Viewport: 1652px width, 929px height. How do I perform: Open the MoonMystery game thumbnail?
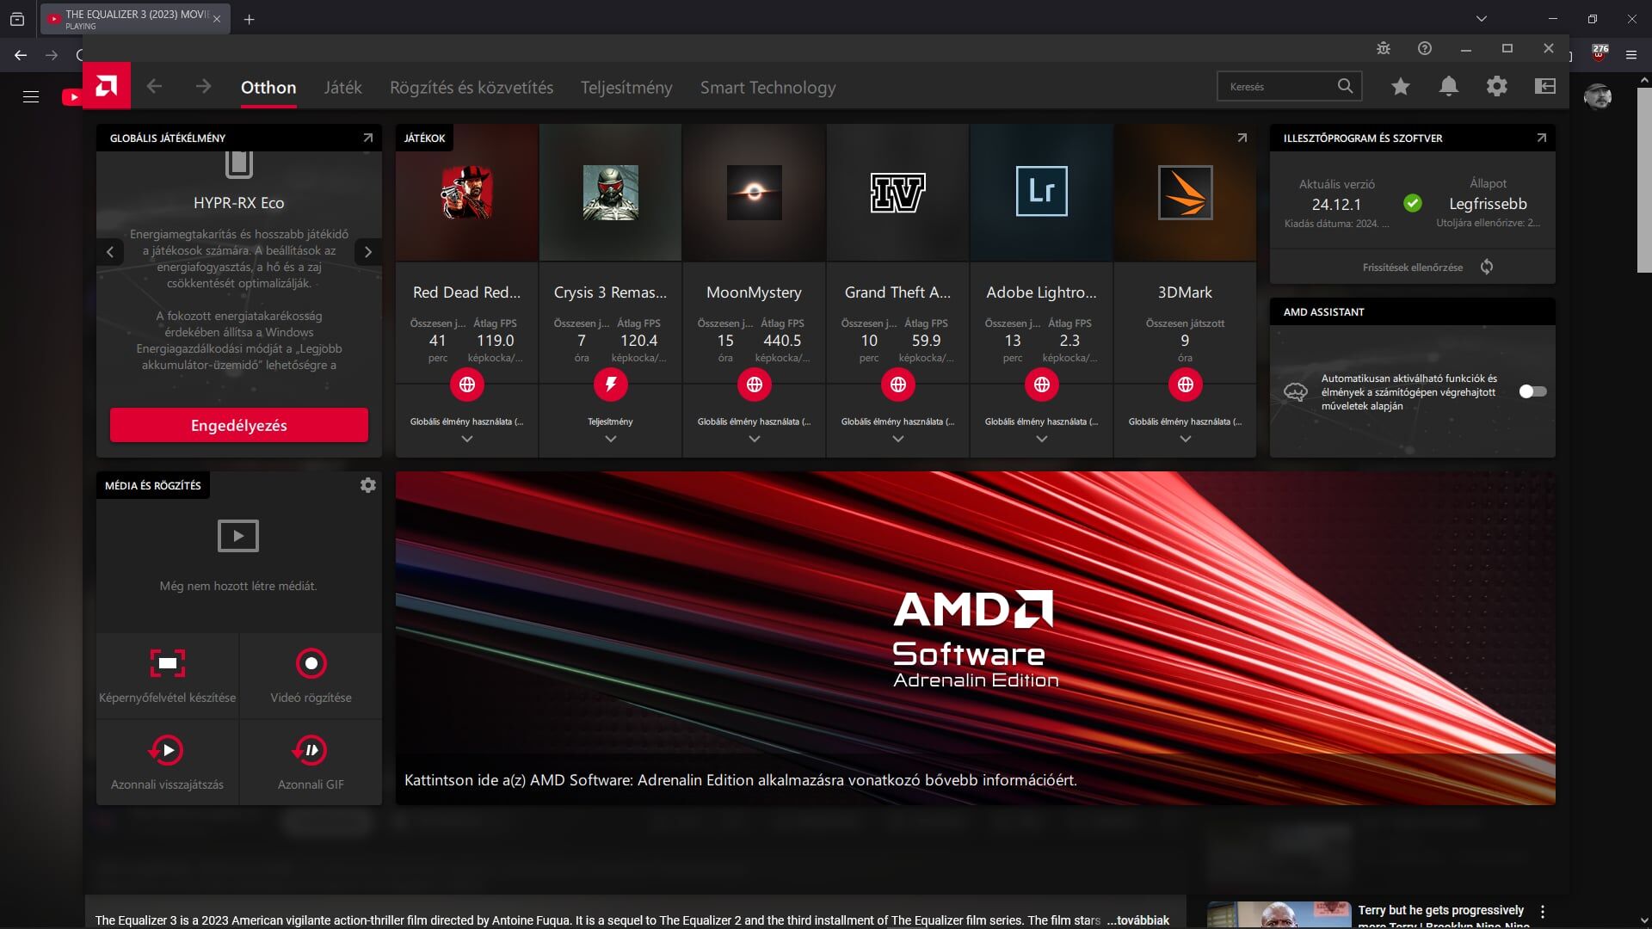pos(755,193)
